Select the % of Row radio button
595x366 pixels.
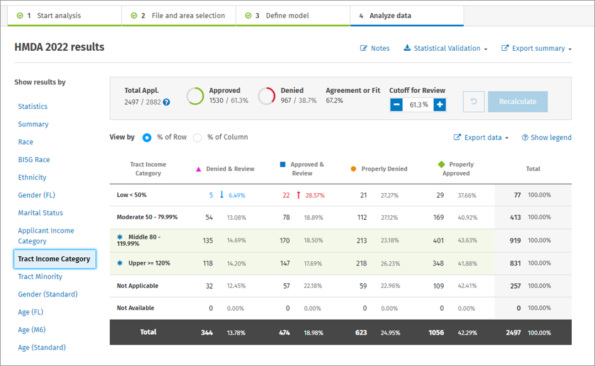point(147,137)
